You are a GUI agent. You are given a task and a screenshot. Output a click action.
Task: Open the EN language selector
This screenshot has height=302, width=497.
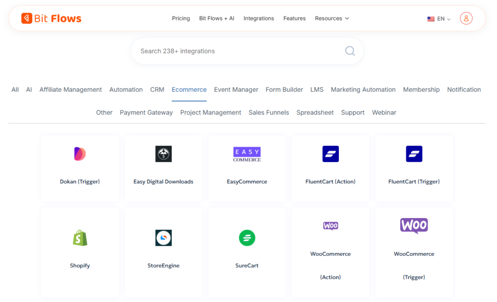click(439, 19)
